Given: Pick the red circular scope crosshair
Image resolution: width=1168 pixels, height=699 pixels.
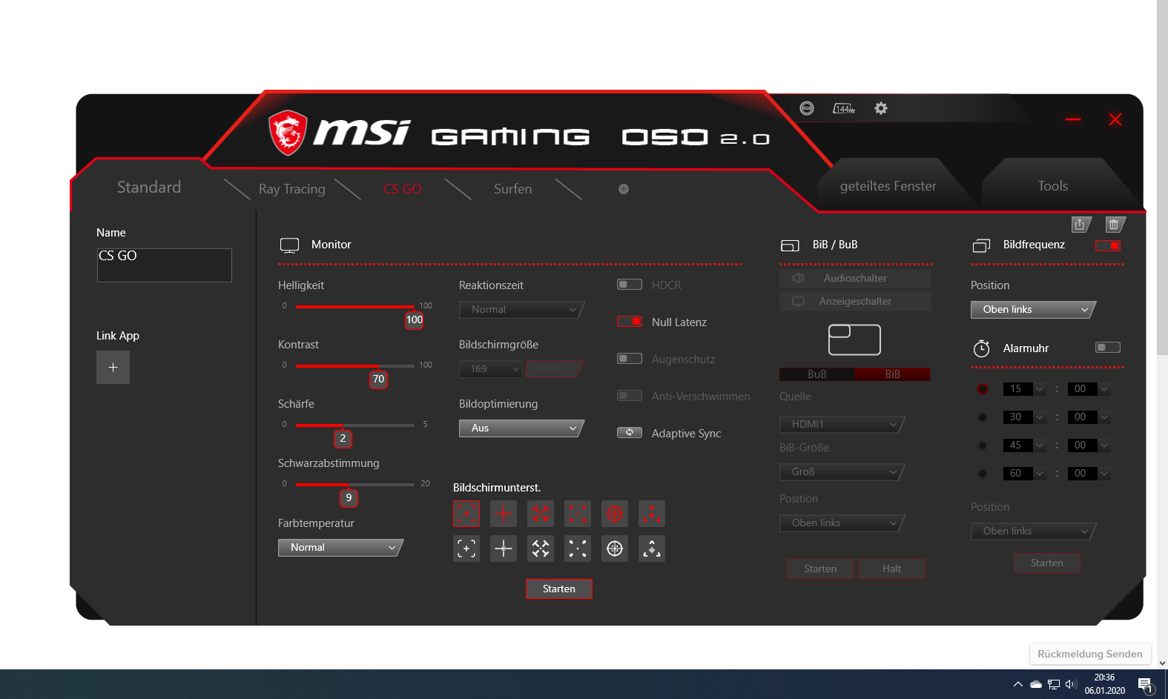Looking at the screenshot, I should pyautogui.click(x=615, y=513).
